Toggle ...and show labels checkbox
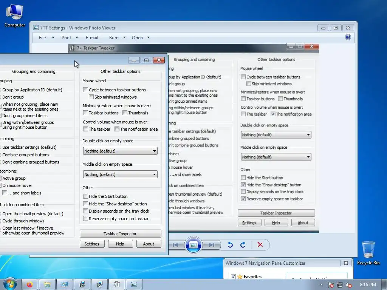Screen dimensions: 387x290 (x=5, y=193)
